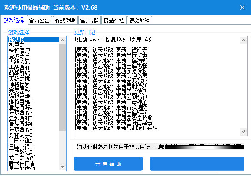
Task: Click log entry 更新一键出怪
Action: click(111, 65)
